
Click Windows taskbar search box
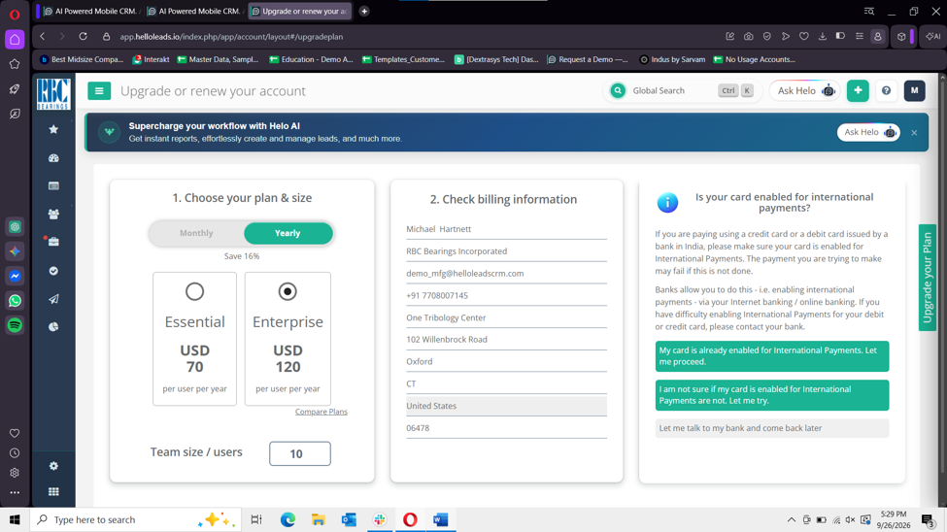click(135, 520)
